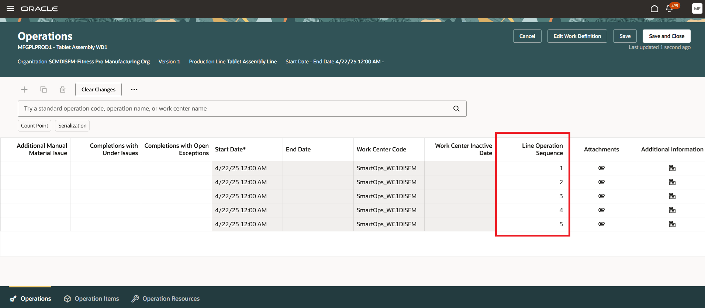Screen dimensions: 705x308
Task: Select Line Operation Sequence cell value 1
Action: click(x=531, y=168)
